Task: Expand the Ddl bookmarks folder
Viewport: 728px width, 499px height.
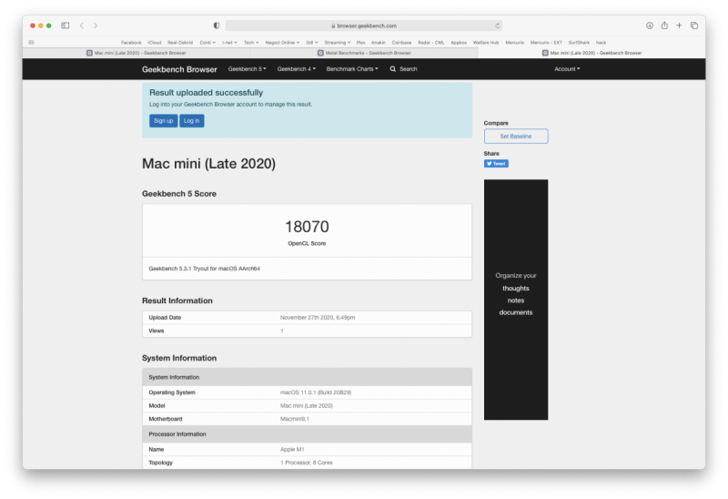Action: 311,42
